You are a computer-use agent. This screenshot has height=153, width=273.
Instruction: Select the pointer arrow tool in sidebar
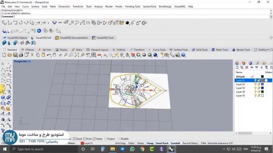click(3, 64)
